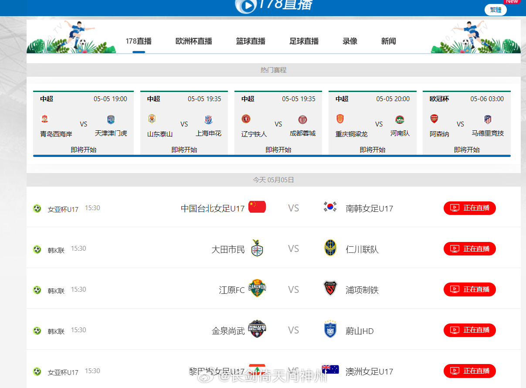Click the 蔚山HD club crest

coord(330,330)
